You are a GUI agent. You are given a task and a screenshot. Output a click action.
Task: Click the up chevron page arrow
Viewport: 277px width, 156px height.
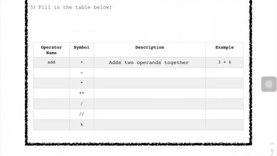click(272, 143)
